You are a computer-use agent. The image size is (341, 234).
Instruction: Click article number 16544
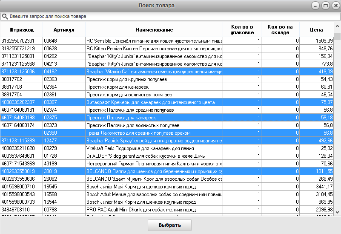tap(51, 202)
